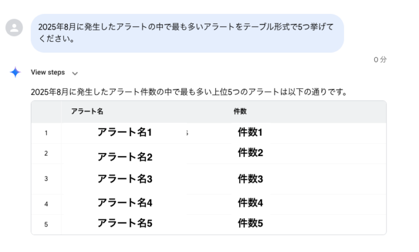Select row number 3 in table
The width and height of the screenshot is (419, 252).
[x=46, y=179]
